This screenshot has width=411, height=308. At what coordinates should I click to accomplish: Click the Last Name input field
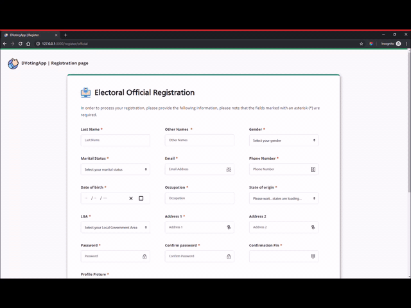point(116,140)
